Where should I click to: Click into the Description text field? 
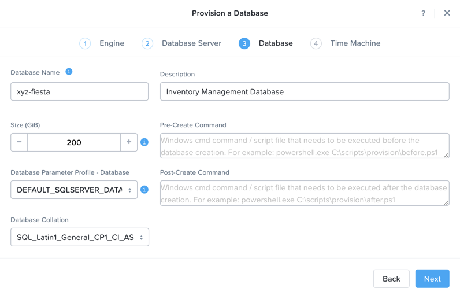tap(305, 91)
